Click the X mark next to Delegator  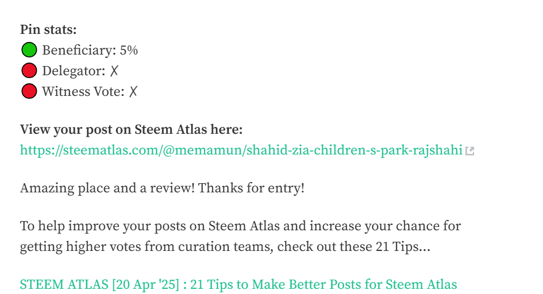114,71
